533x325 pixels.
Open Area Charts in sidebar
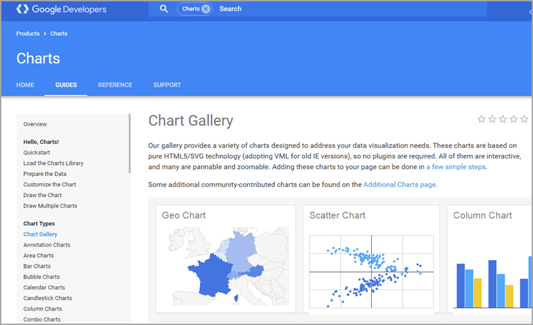(38, 255)
